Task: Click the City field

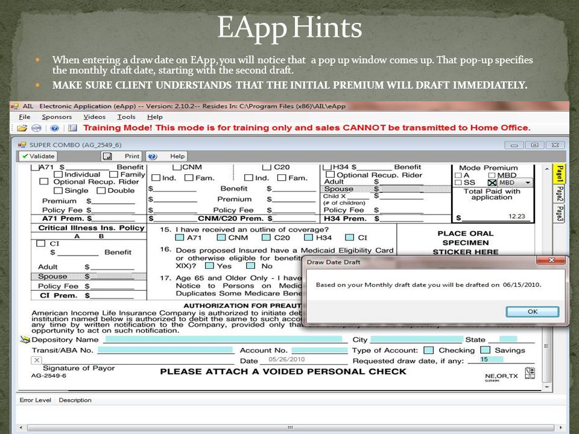Action: pos(417,339)
